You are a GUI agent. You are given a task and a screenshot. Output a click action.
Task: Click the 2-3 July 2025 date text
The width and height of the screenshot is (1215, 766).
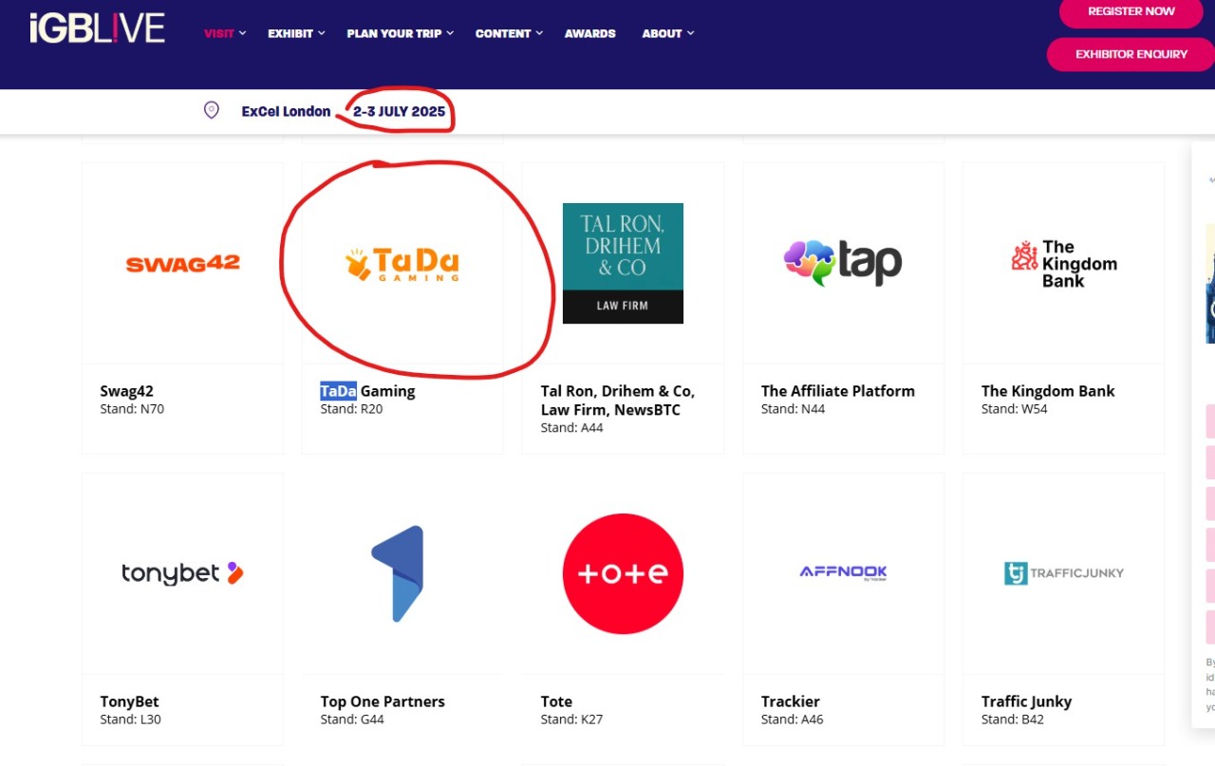pyautogui.click(x=399, y=111)
